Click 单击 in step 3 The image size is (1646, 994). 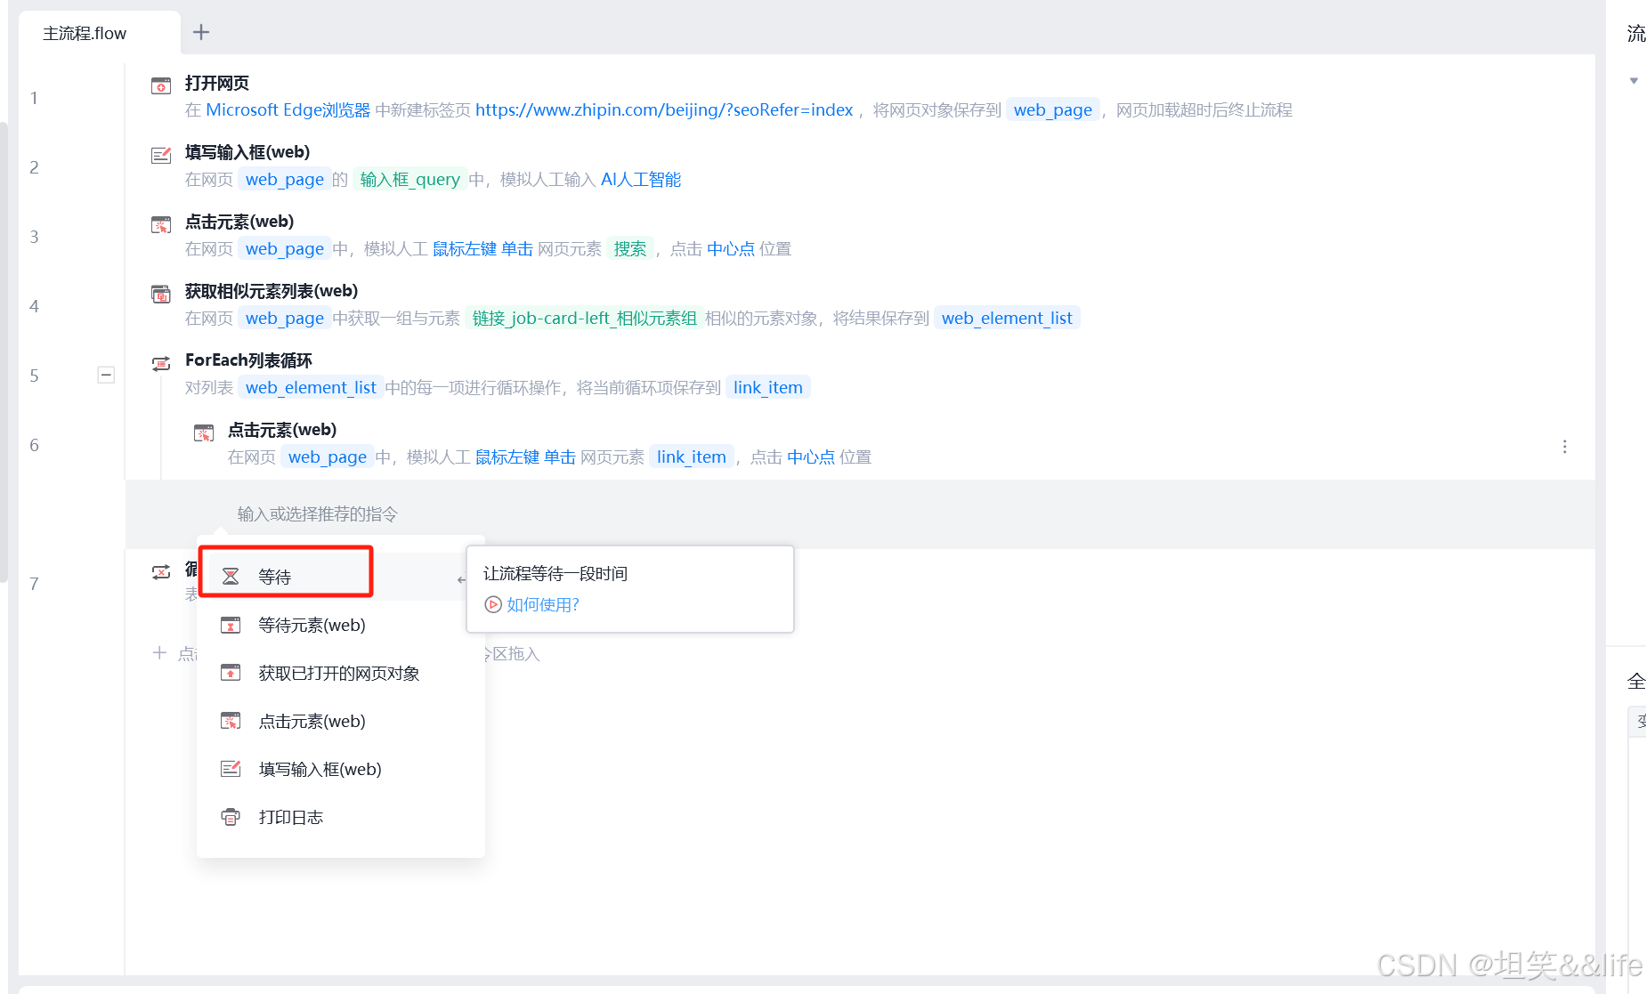pyautogui.click(x=516, y=248)
